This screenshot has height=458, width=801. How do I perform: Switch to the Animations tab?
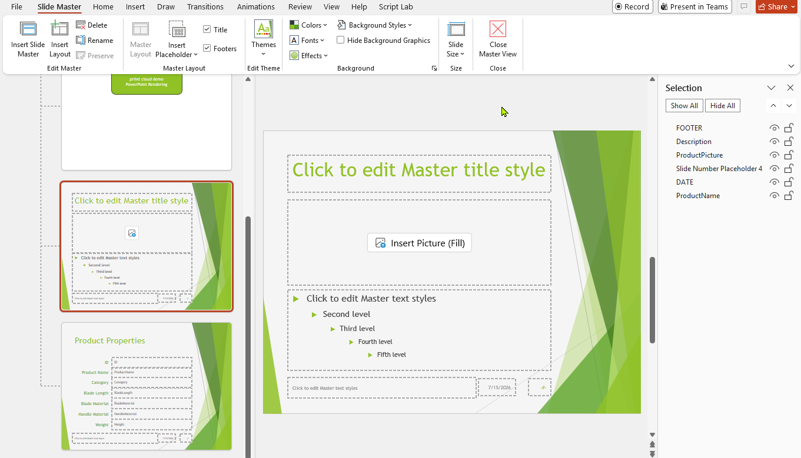point(256,7)
